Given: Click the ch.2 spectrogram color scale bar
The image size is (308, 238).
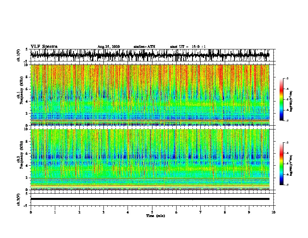Looking at the screenshot, I should (x=281, y=164).
